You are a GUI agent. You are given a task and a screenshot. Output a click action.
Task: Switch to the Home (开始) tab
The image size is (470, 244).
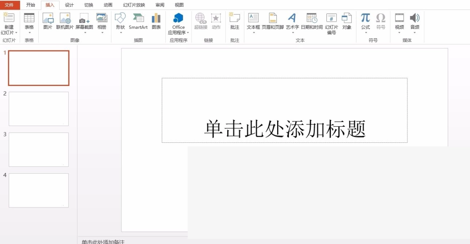pos(30,5)
